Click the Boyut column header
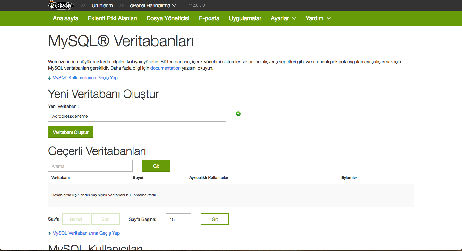Image resolution: width=462 pixels, height=251 pixels. [138, 178]
